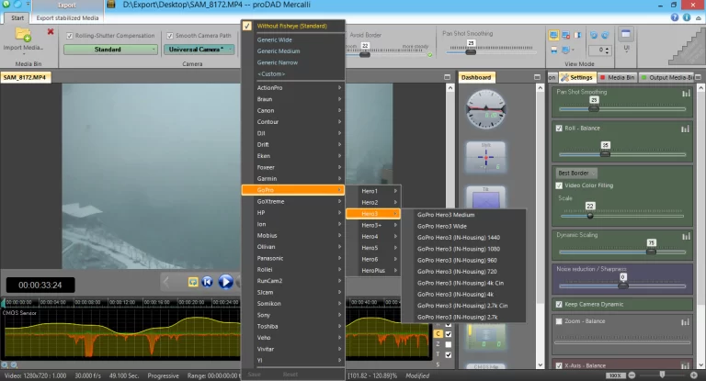Image resolution: width=706 pixels, height=381 pixels.
Task: Switch to Export stabilized Media tab
Action: pyautogui.click(x=67, y=18)
